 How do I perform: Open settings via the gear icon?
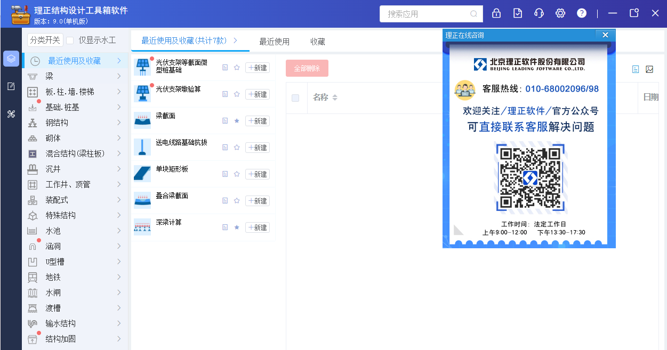click(560, 13)
